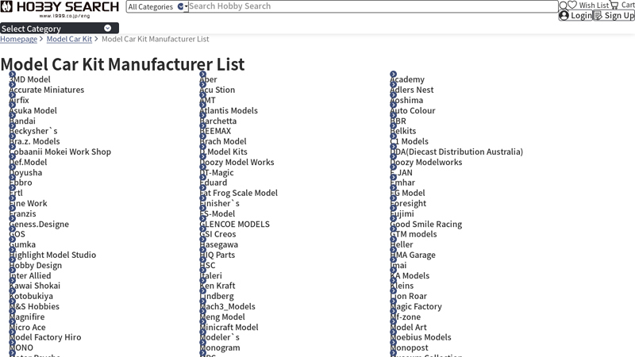This screenshot has height=357, width=635.
Task: Open Fat Frog Scale Model
Action: coord(239,193)
